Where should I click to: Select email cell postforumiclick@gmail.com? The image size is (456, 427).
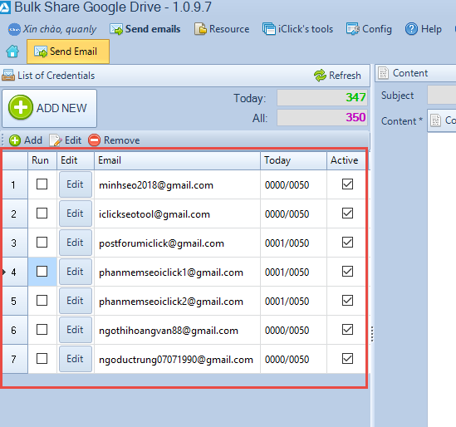coord(177,243)
